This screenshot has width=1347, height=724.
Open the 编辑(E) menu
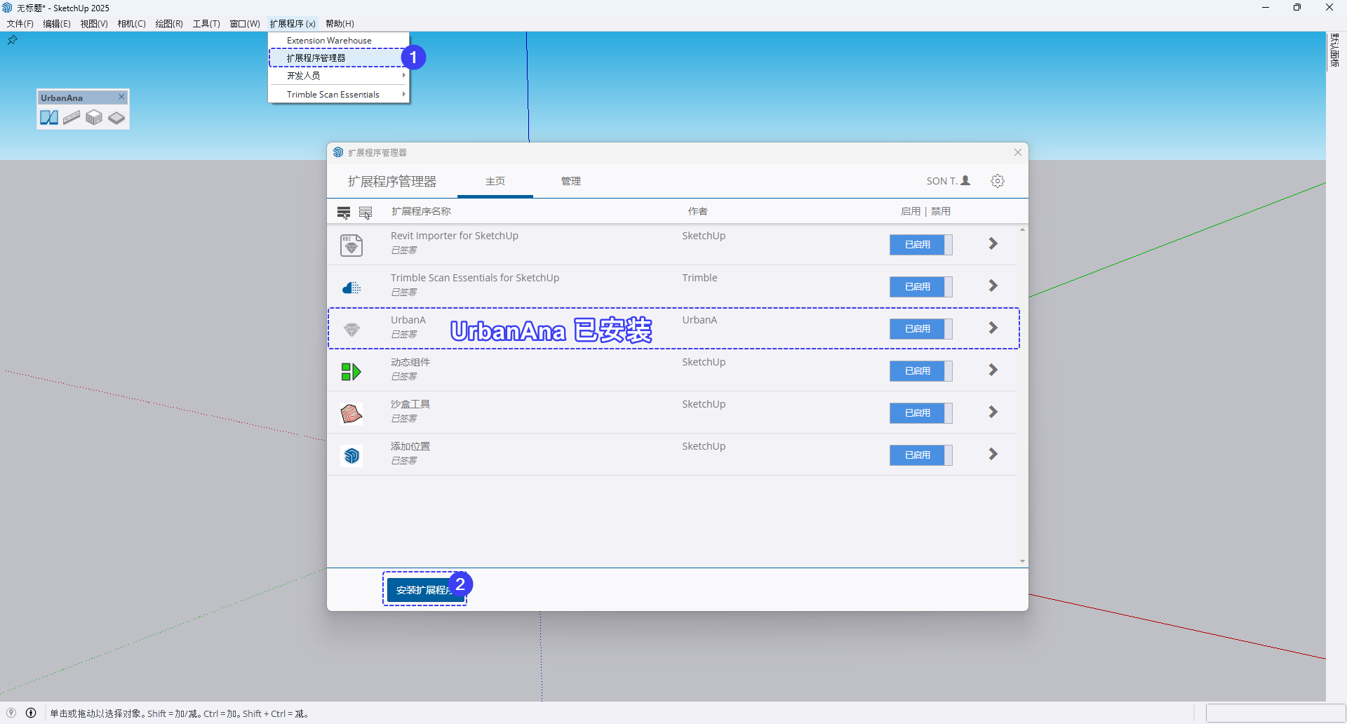coord(57,24)
